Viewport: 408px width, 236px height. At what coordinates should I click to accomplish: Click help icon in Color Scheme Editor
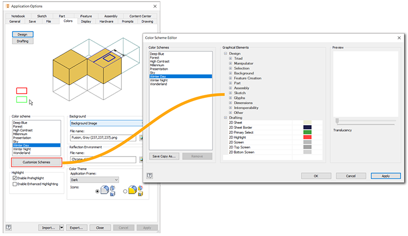[150, 176]
